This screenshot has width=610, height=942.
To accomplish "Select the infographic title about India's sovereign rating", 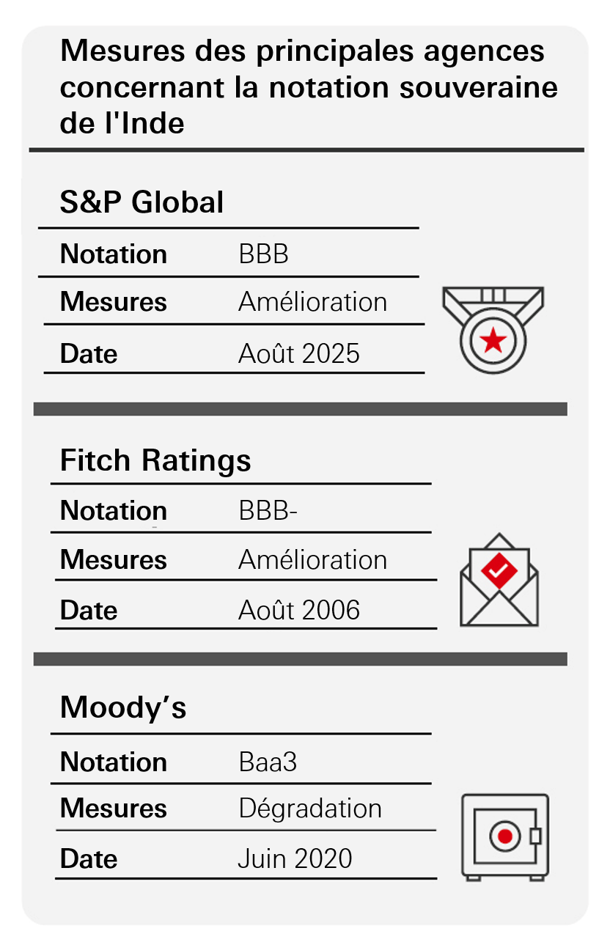I will point(308,87).
